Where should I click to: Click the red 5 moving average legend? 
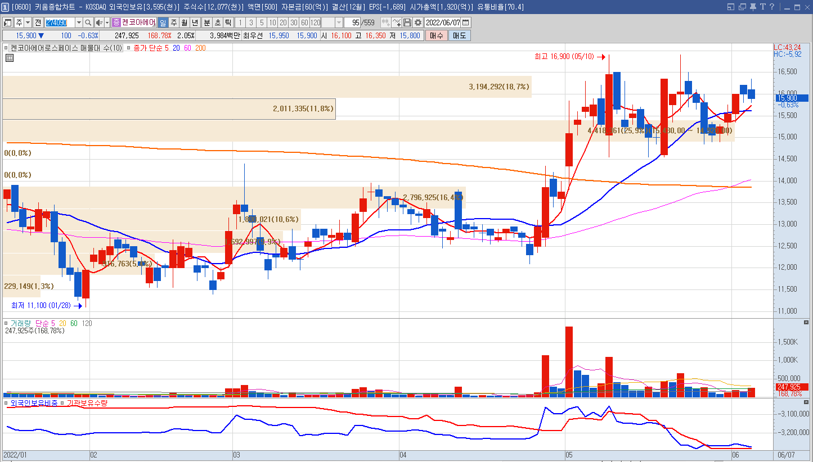[167, 48]
